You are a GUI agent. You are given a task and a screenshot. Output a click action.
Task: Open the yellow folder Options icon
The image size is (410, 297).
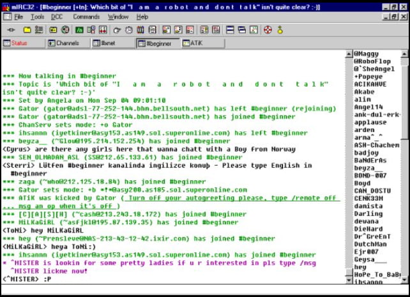coord(27,30)
